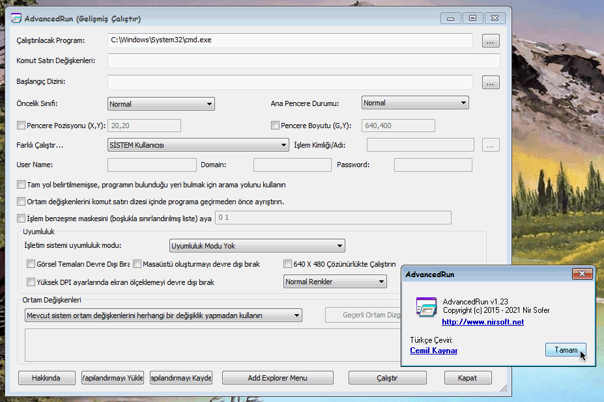This screenshot has width=604, height=402.
Task: Open İşletim sistemi uyumluluk modu dropdown
Action: pyautogui.click(x=257, y=246)
